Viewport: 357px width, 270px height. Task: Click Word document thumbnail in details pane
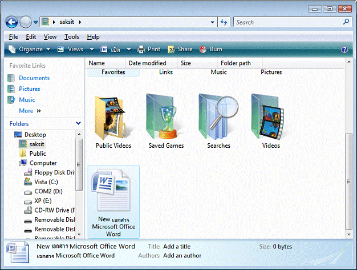(x=18, y=252)
